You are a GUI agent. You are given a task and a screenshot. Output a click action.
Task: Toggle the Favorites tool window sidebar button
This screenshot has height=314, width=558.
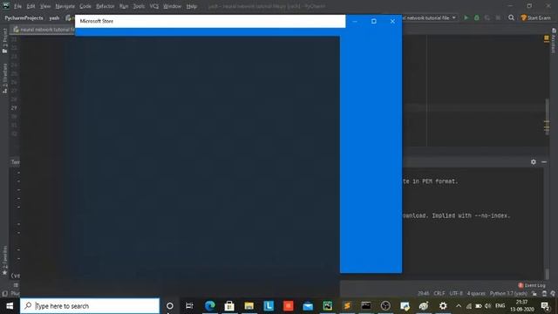[x=4, y=261]
